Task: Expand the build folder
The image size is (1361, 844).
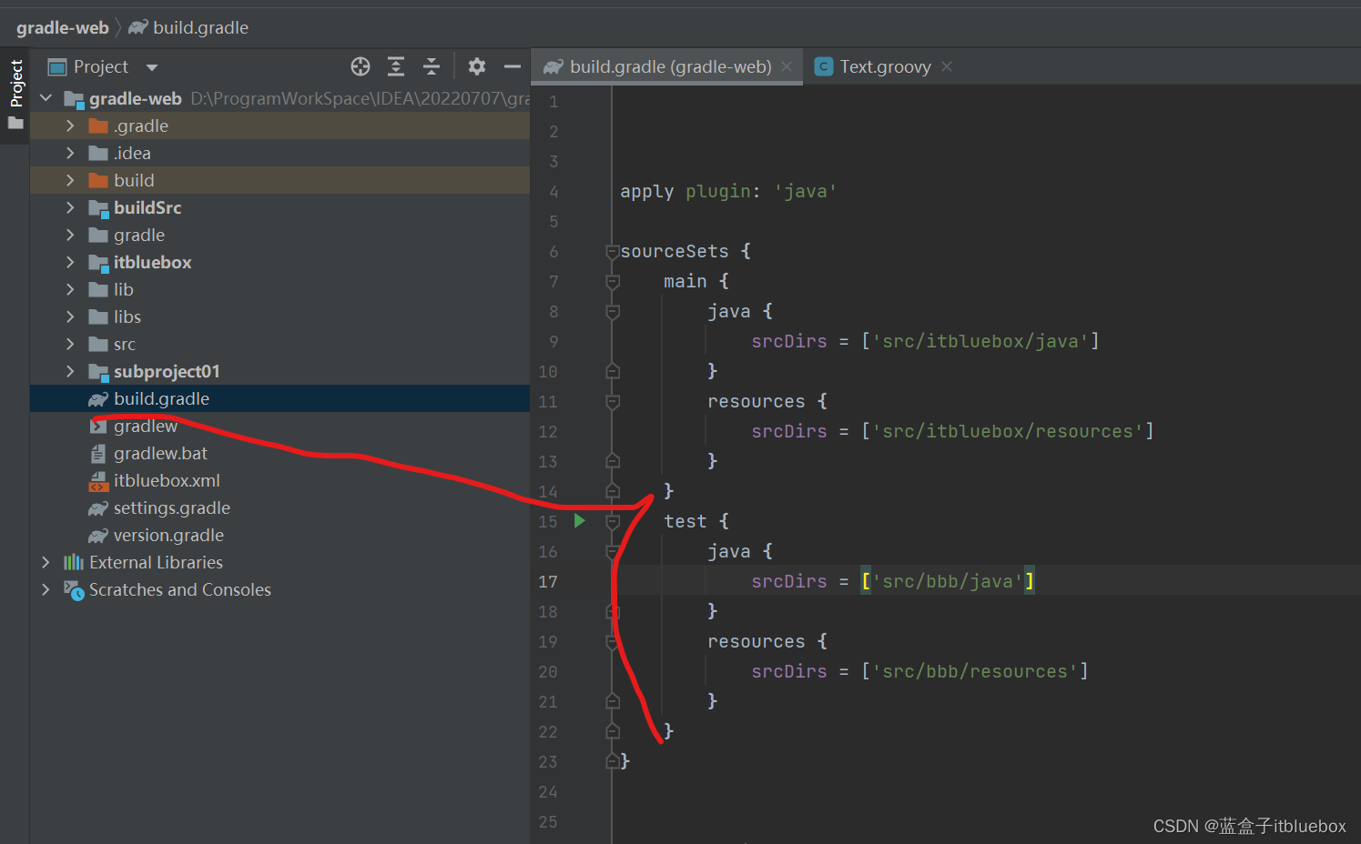Action: click(70, 180)
